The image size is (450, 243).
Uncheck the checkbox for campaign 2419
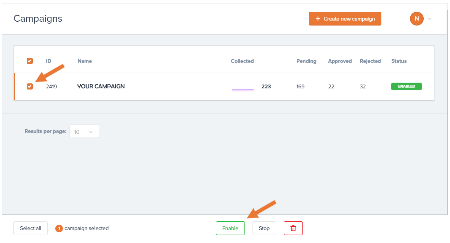tap(30, 86)
